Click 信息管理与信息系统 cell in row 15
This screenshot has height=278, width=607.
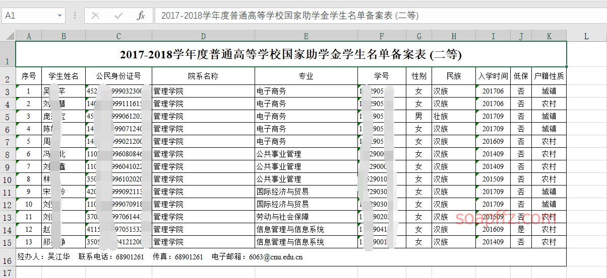pyautogui.click(x=306, y=242)
